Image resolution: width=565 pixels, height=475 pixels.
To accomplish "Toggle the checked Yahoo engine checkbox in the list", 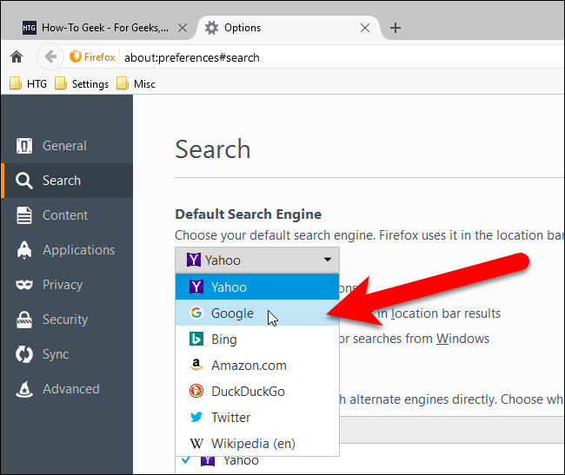I will pos(183,461).
